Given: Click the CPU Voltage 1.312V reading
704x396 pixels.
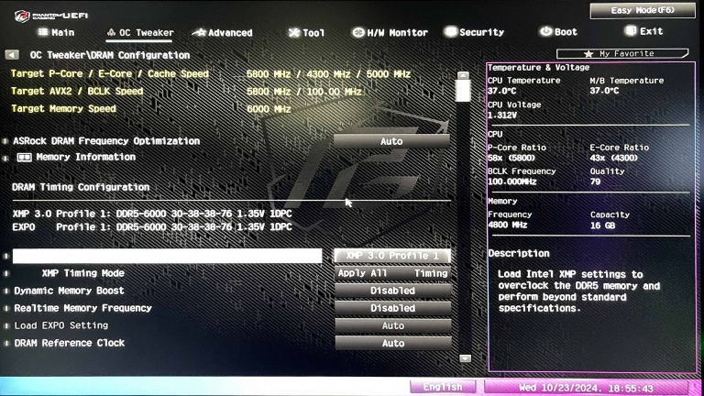Looking at the screenshot, I should (x=502, y=115).
